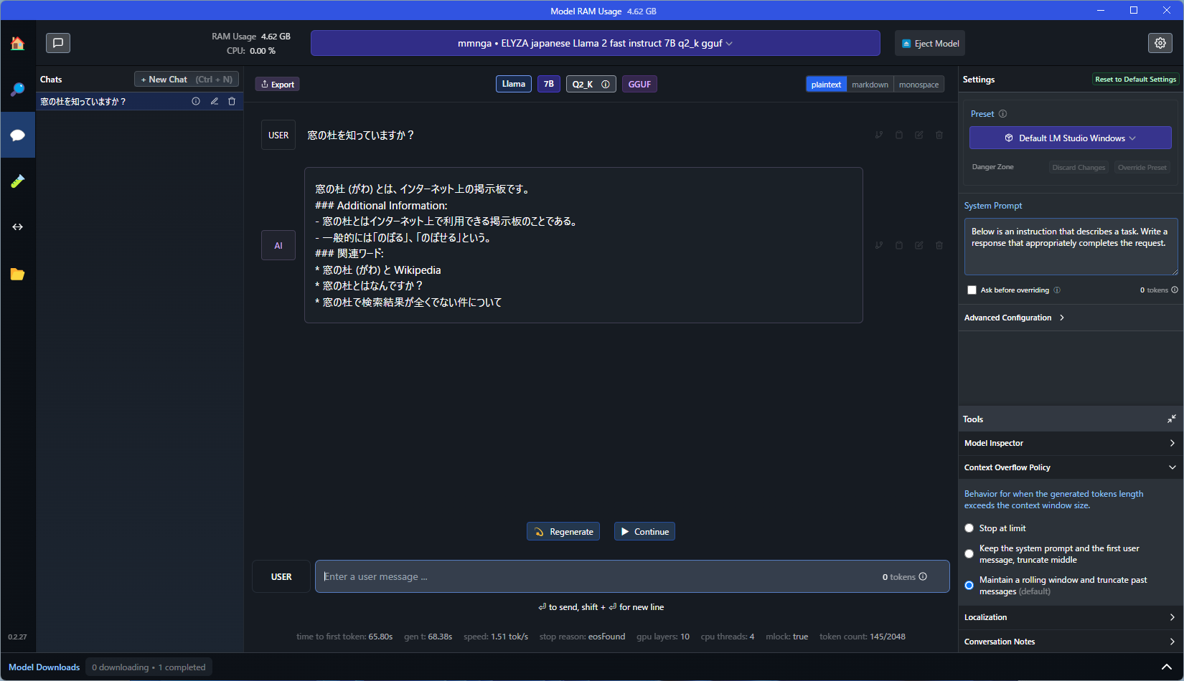Select truncate middle context overflow option
Viewport: 1184px width, 681px height.
(969, 553)
